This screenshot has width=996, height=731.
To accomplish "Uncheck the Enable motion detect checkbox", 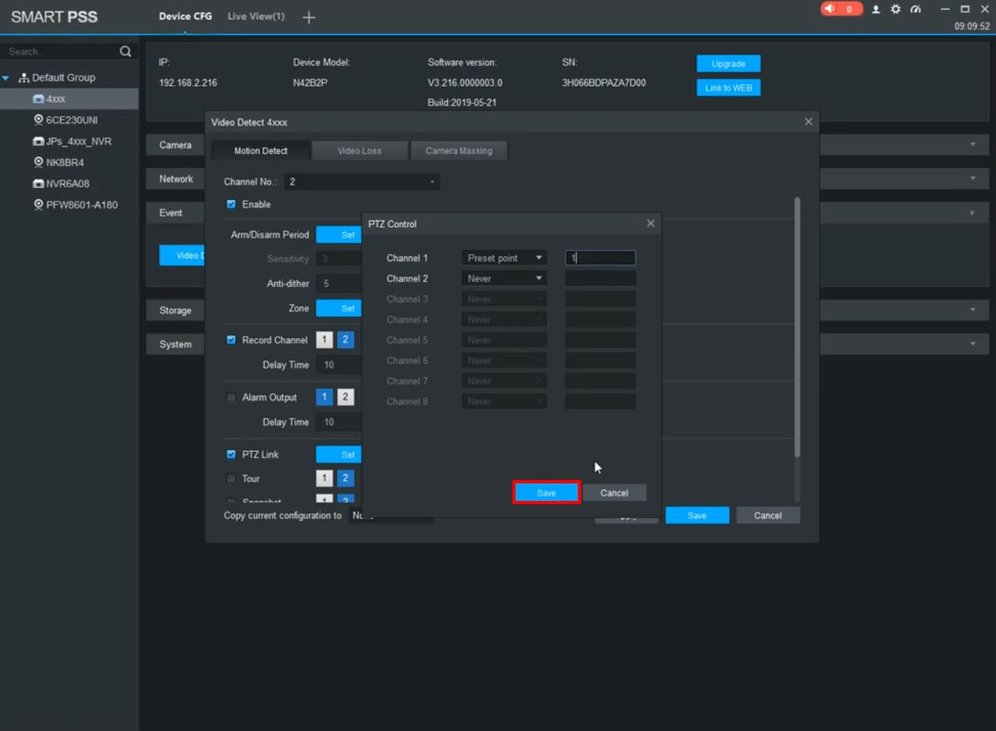I will point(231,205).
